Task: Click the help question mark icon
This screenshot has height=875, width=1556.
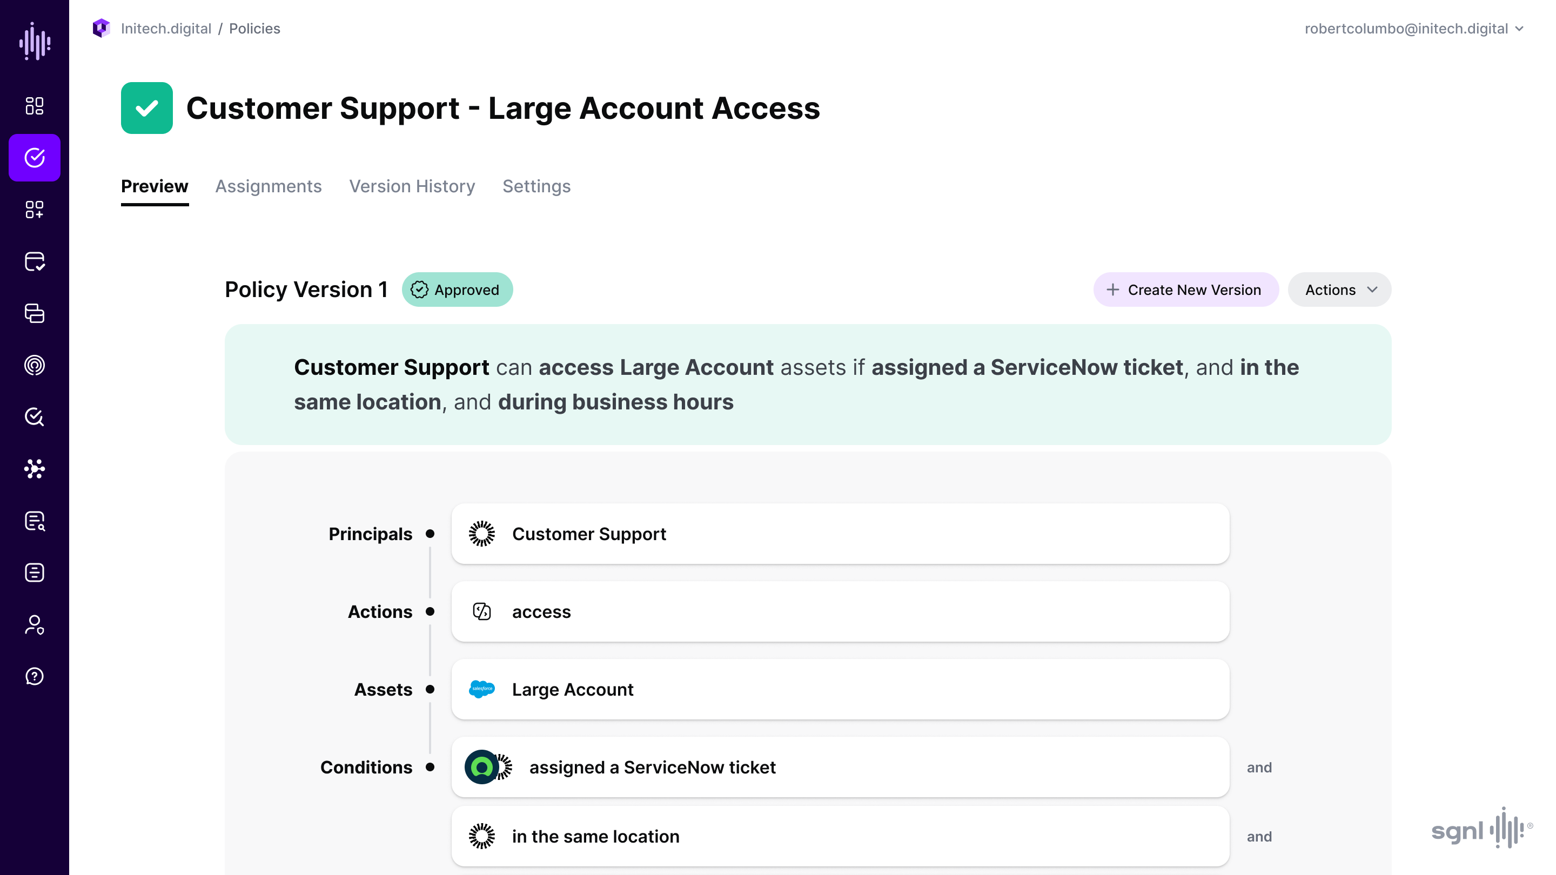Action: [x=35, y=676]
